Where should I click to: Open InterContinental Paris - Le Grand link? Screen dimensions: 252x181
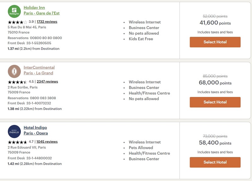[39, 70]
